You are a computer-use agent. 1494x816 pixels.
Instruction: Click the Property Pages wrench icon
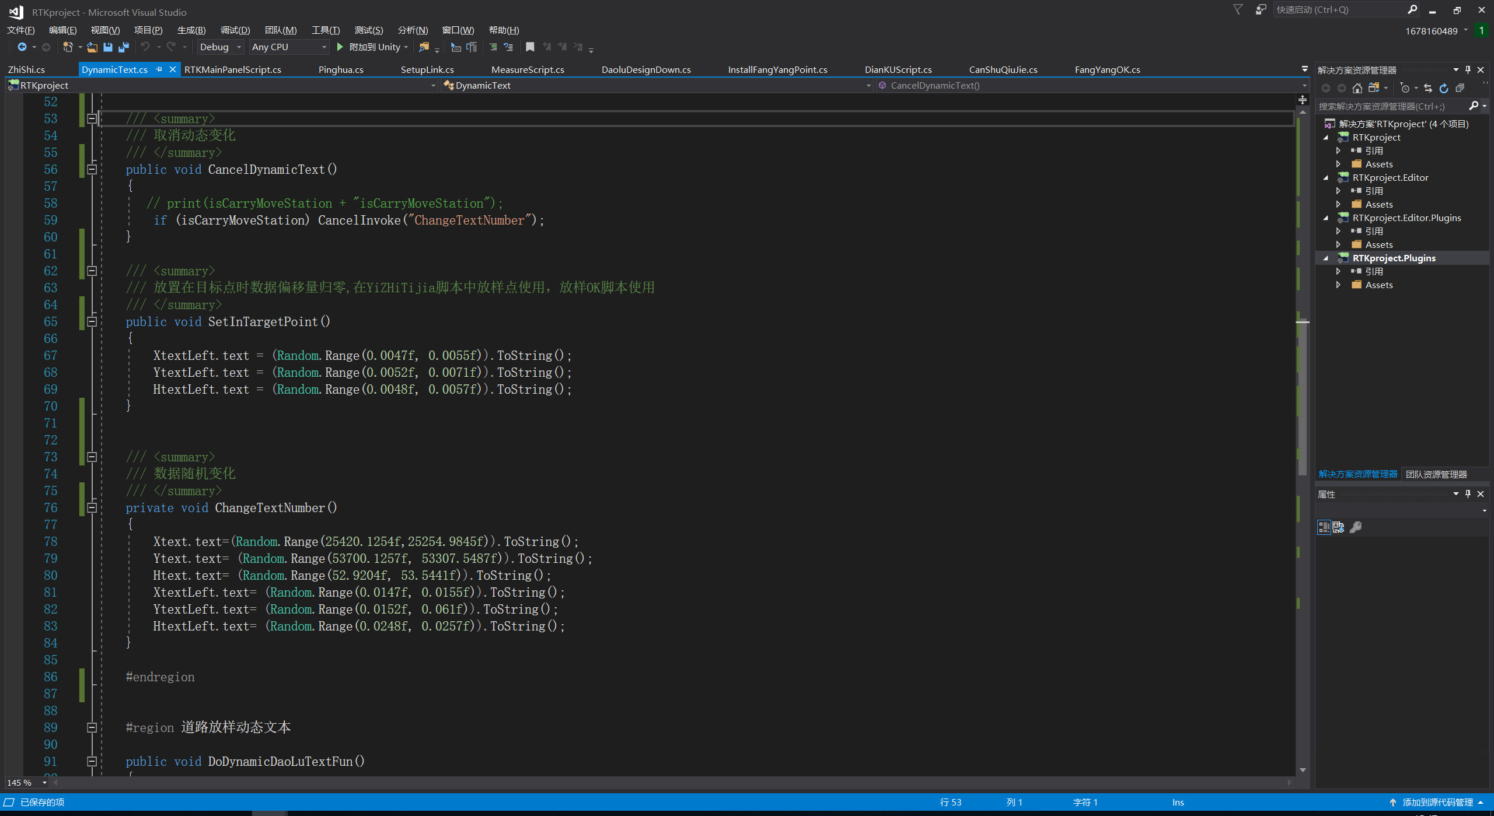1356,527
